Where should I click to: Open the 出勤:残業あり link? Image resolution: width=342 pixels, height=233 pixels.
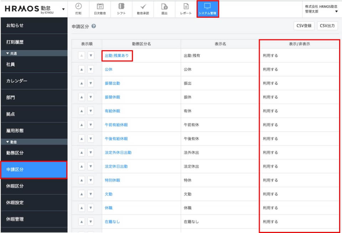(x=117, y=56)
